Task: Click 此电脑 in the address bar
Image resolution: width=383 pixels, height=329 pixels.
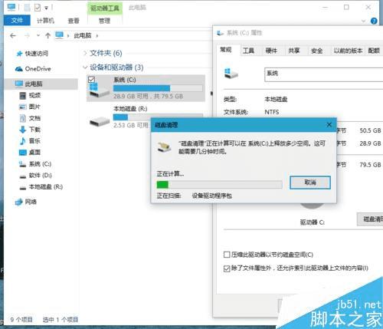Action: pyautogui.click(x=83, y=36)
